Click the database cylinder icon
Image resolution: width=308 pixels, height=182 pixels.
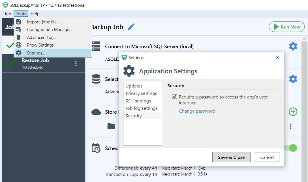pos(96,79)
